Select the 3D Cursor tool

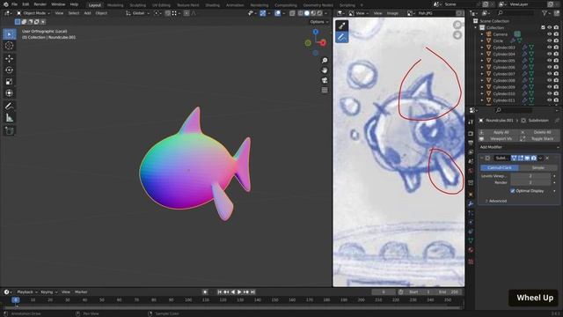coord(10,46)
